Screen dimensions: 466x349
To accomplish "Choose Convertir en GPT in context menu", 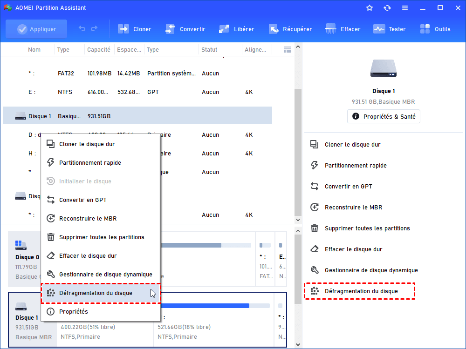I will (x=101, y=200).
